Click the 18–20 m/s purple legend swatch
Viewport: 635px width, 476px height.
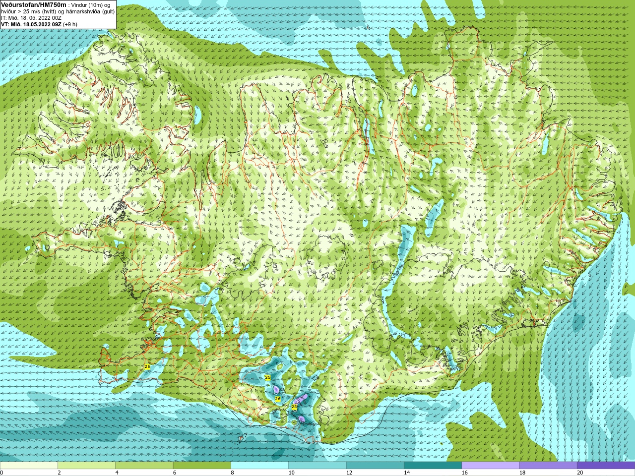(x=548, y=466)
